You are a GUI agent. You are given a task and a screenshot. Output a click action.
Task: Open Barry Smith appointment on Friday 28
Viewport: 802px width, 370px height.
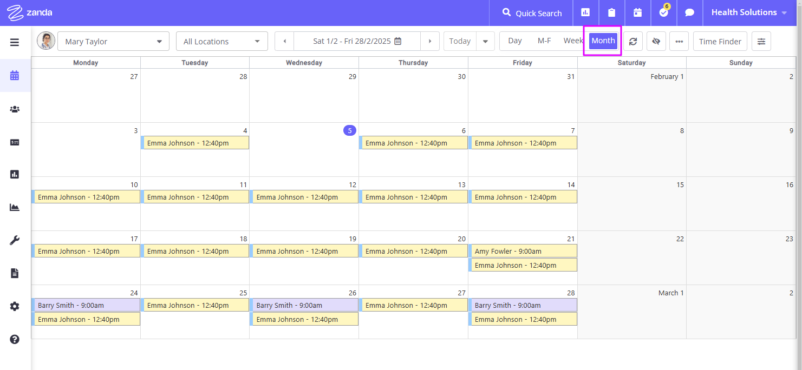(523, 305)
